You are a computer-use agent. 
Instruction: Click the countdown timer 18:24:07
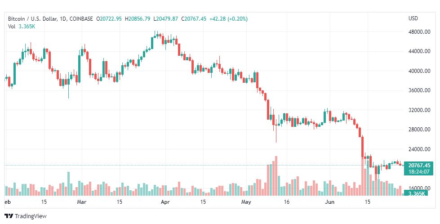(419, 171)
